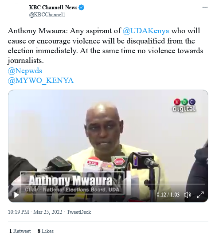Mute the video sound
Screen dimensions: 211x236
point(188,195)
